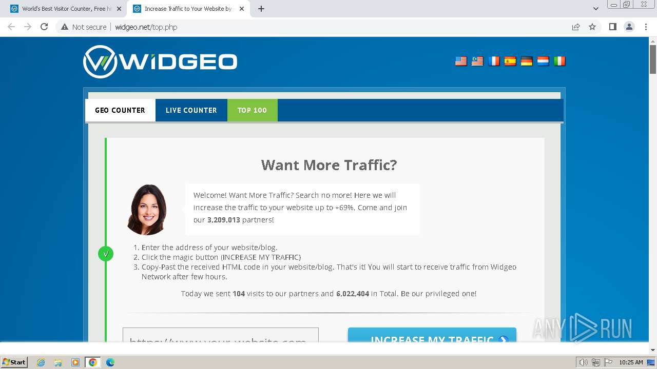Click the address bar URL widgeo.net/top.php
Viewport: 657px width, 369px height.
pos(146,27)
